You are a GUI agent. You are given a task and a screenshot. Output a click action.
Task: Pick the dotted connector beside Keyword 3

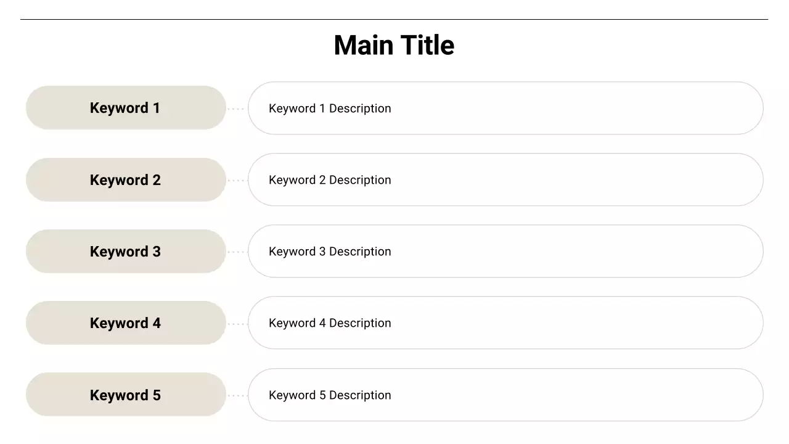click(x=237, y=252)
